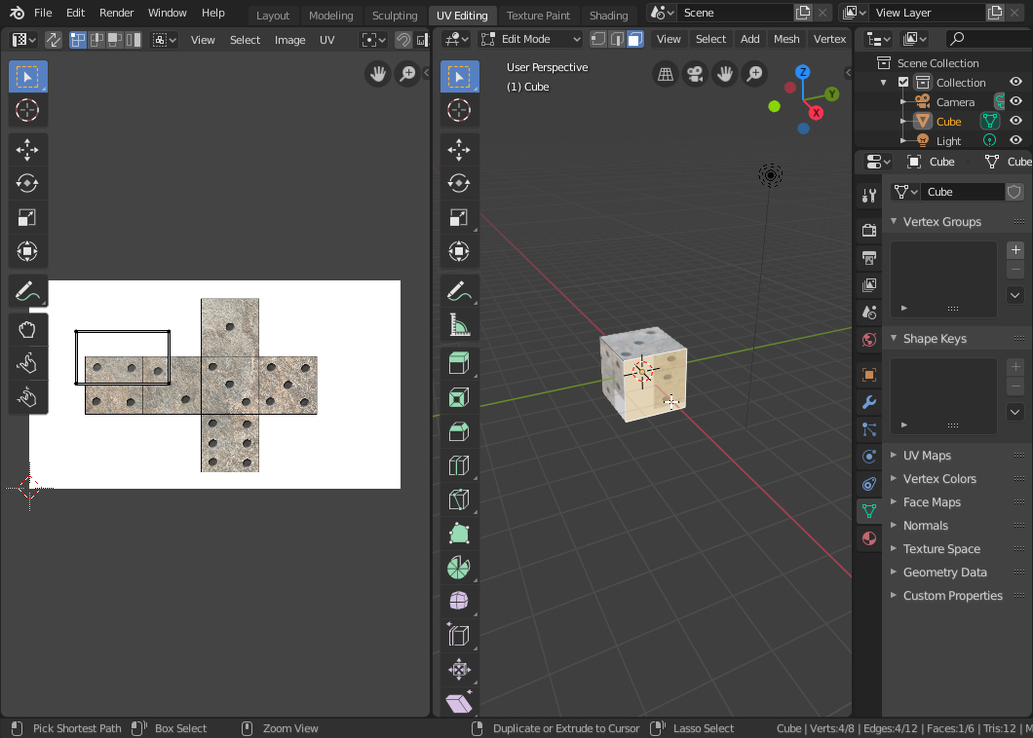This screenshot has height=738, width=1033.
Task: Hide the Collection with eye icon
Action: tap(1015, 82)
